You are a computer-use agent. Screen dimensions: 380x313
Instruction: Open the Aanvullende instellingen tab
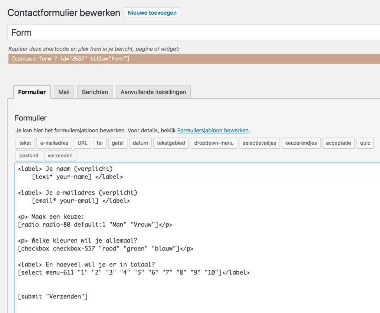point(153,92)
